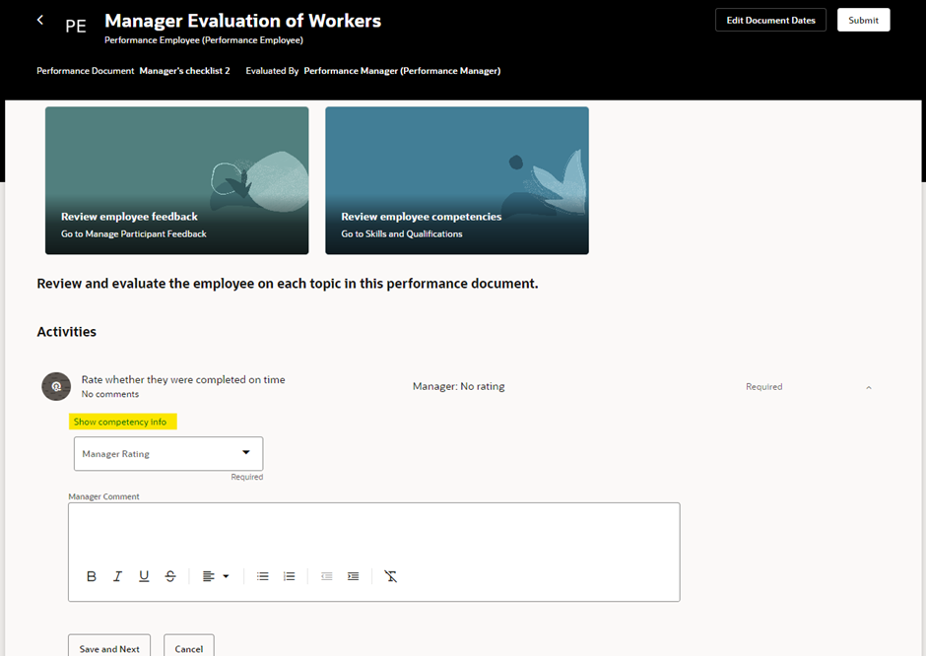Decrease indent in the comment editor

click(326, 576)
